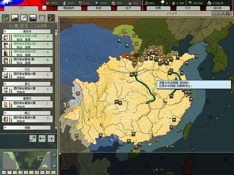Open the naval units (ship) list icon

click(x=33, y=18)
